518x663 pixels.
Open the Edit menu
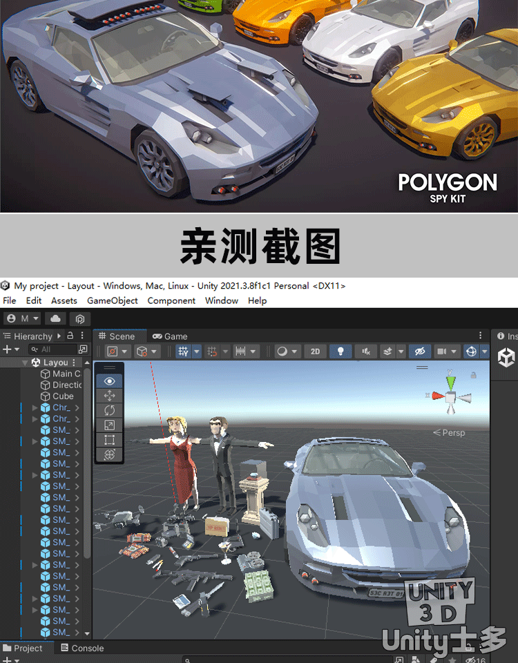point(34,300)
